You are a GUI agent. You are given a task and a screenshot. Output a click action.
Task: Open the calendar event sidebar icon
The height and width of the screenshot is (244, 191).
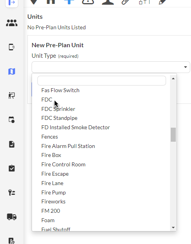12,120
